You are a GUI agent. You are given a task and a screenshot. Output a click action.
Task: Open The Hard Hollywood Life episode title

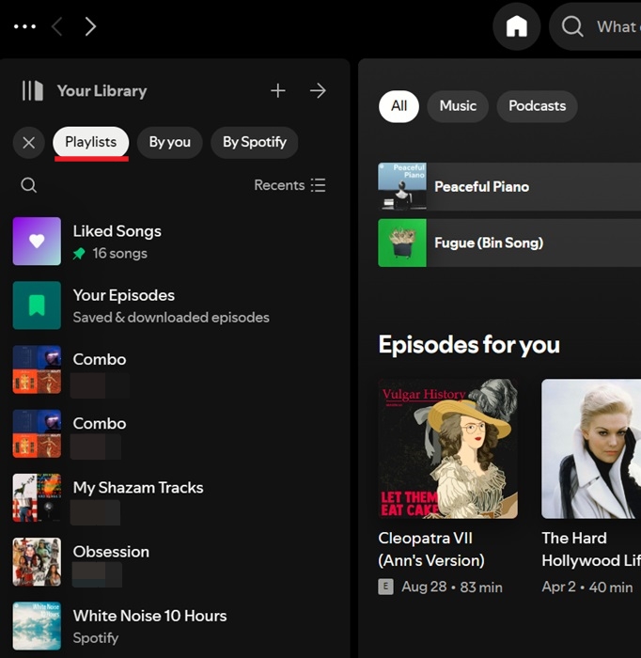pos(591,549)
